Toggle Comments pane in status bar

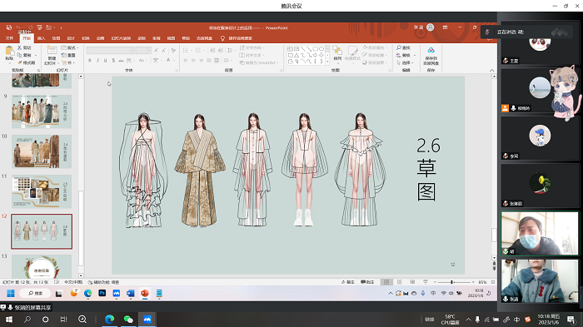point(367,282)
